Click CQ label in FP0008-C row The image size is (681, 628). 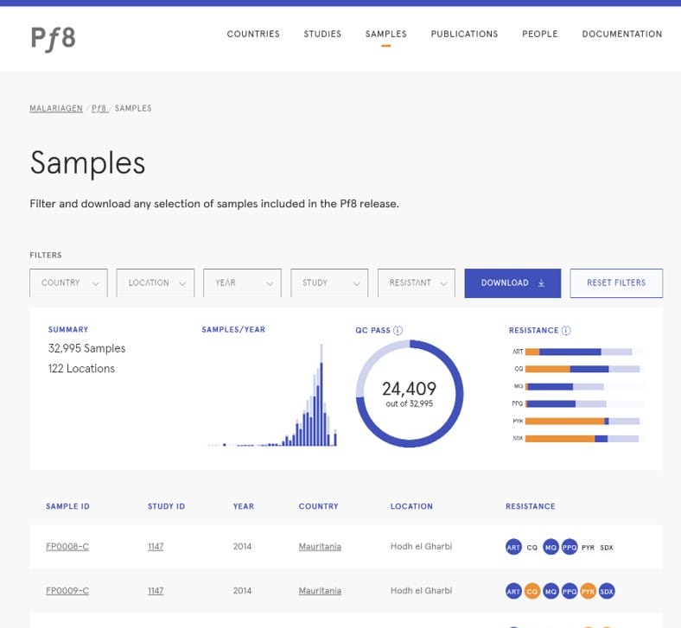point(532,548)
